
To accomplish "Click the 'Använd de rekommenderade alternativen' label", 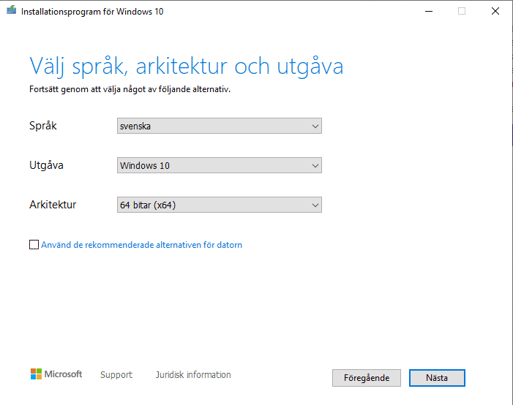I will tap(141, 245).
